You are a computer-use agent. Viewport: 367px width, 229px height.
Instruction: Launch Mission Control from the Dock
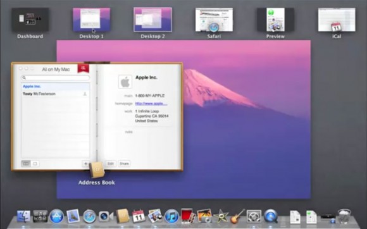(40, 216)
